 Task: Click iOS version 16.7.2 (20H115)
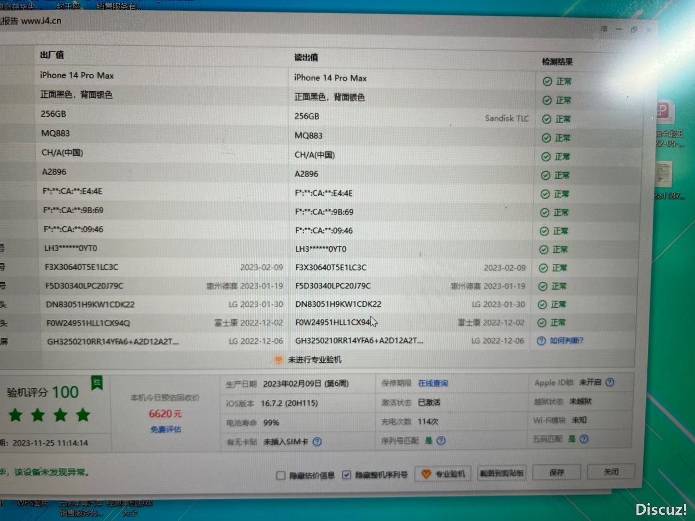click(289, 403)
